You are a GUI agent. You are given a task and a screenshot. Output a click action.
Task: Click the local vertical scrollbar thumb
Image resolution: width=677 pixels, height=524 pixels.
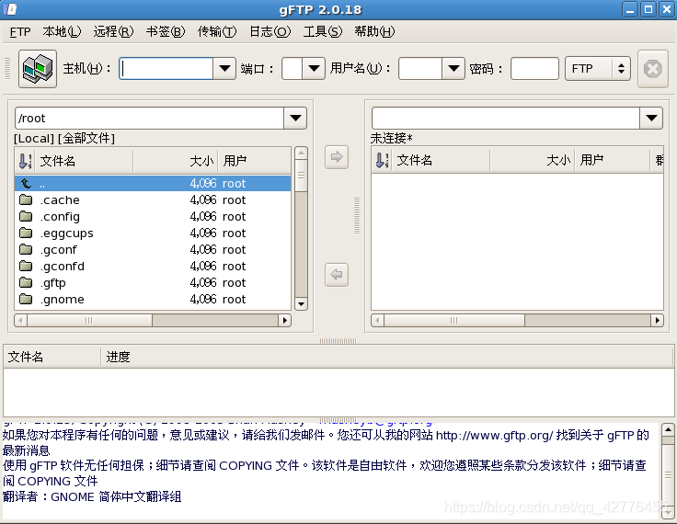pos(301,176)
